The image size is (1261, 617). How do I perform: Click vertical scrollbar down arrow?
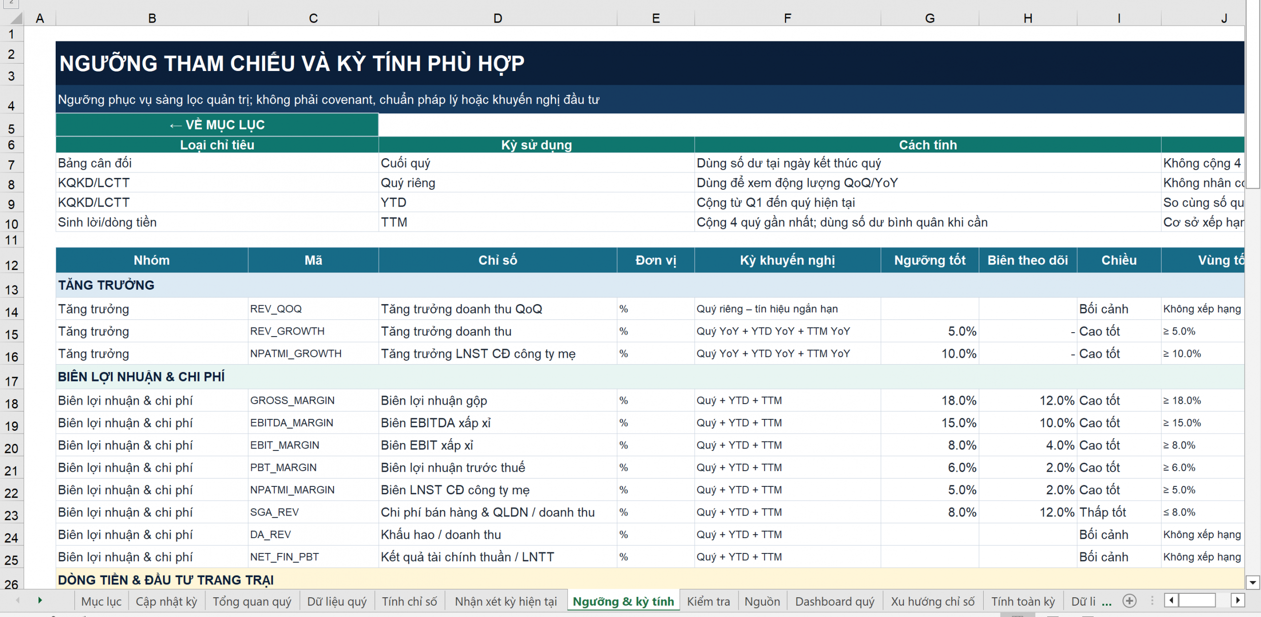point(1254,583)
